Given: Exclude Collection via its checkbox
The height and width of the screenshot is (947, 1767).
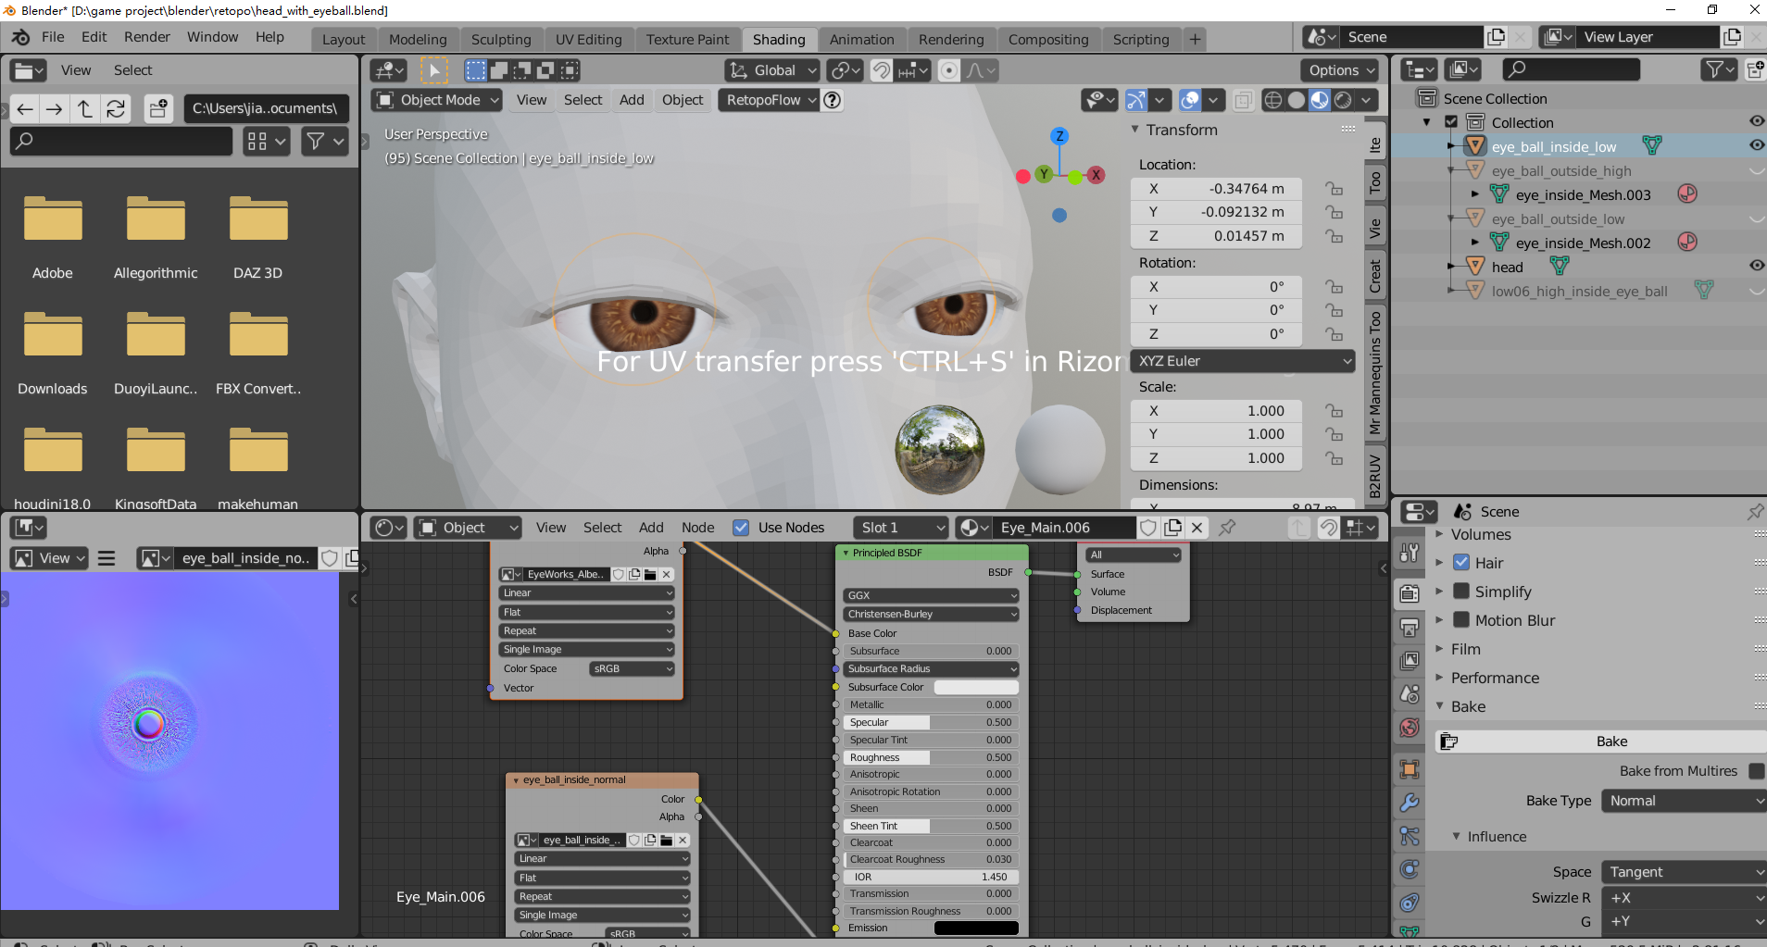Looking at the screenshot, I should pos(1451,122).
